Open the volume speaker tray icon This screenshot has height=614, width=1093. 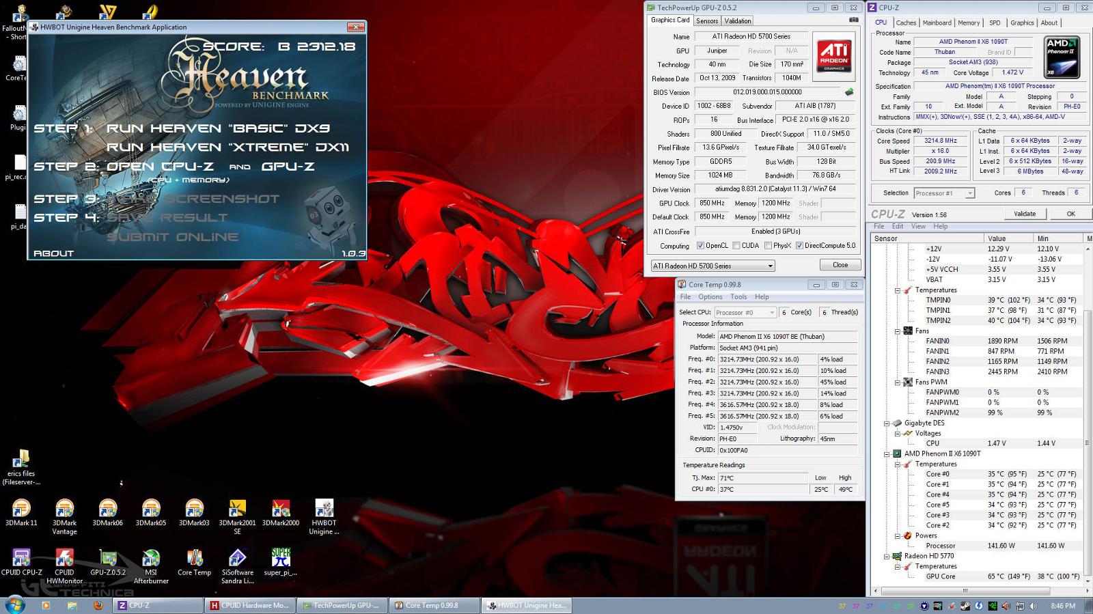1033,606
